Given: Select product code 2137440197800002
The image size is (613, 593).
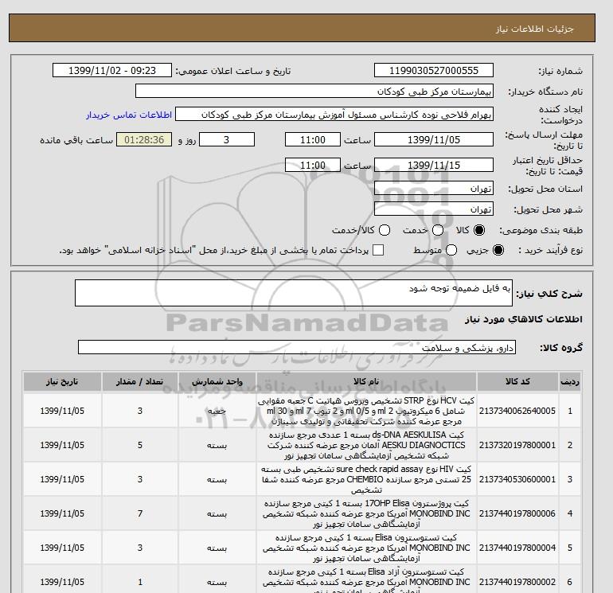Looking at the screenshot, I should tap(517, 582).
